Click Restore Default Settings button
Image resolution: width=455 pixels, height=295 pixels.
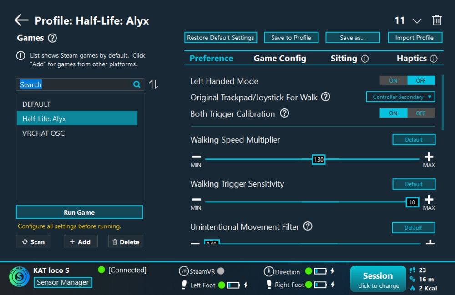click(221, 38)
